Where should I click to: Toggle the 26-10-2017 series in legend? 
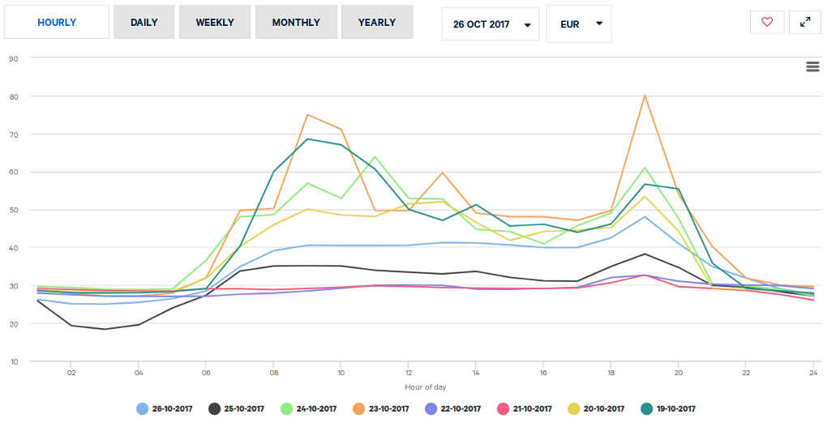[x=166, y=409]
